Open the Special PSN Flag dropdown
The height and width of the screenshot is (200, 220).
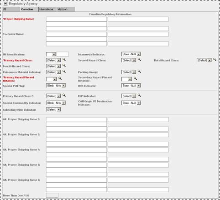(x=56, y=86)
